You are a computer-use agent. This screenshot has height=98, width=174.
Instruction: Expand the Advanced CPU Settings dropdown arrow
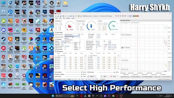pyautogui.click(x=113, y=16)
